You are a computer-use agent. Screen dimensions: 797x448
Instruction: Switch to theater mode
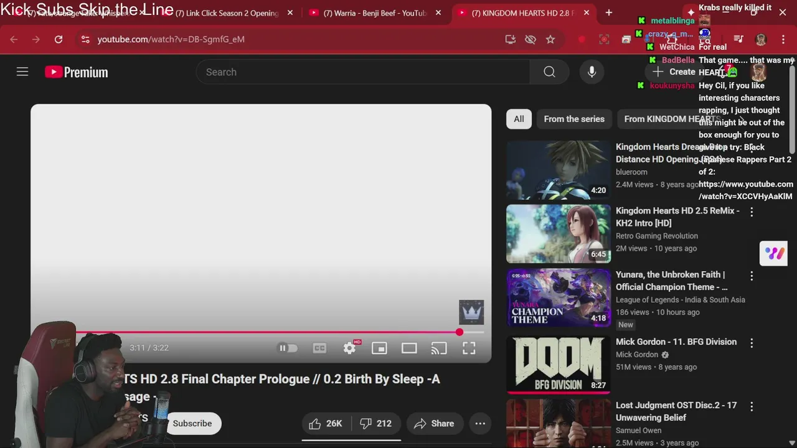click(x=409, y=348)
